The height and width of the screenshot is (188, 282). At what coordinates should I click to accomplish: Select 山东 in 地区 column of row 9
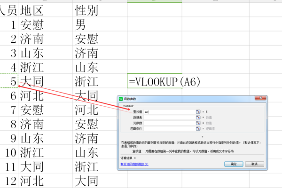click(45, 138)
